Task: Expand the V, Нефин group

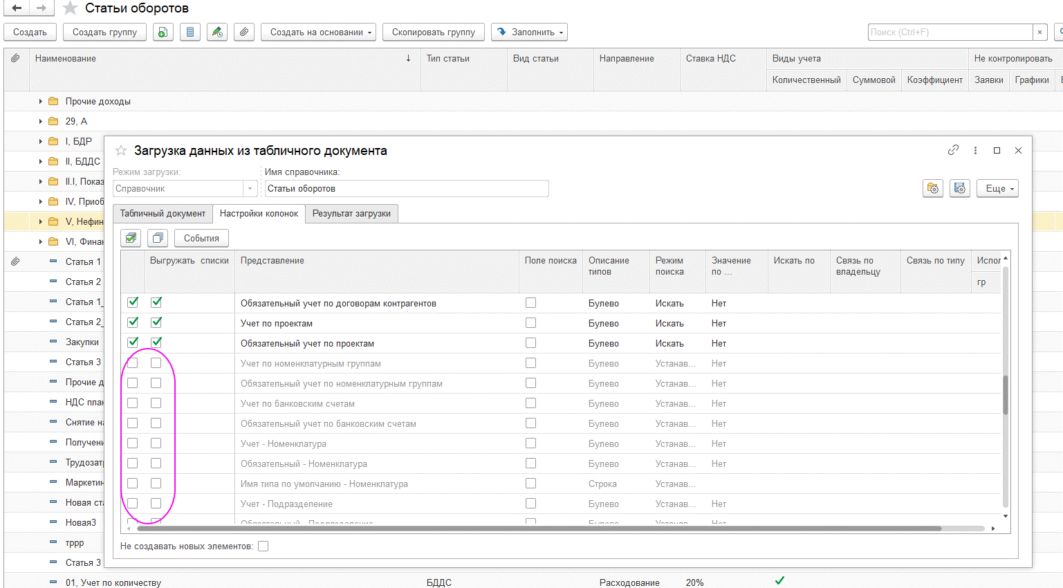Action: click(40, 222)
